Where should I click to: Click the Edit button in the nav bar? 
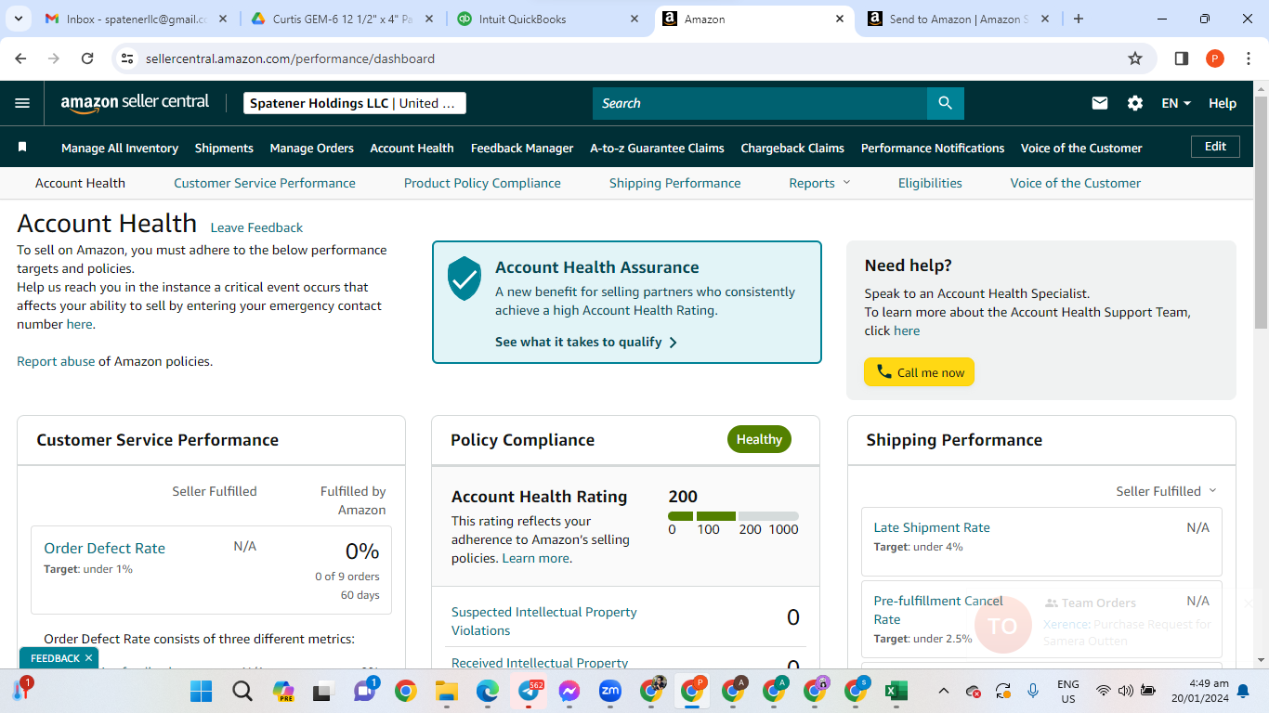pos(1215,147)
